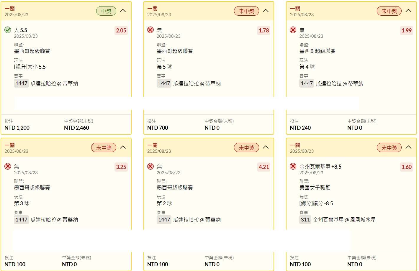Click the green 中獎 status badge
The image size is (419, 271).
click(x=106, y=11)
